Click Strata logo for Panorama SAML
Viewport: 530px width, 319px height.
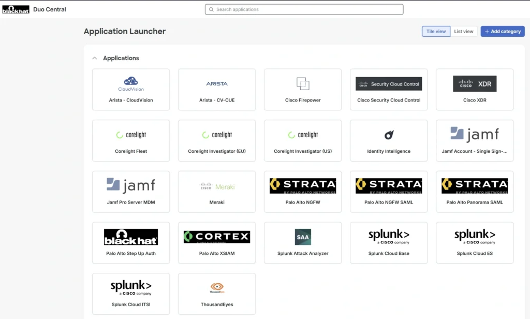pyautogui.click(x=475, y=186)
